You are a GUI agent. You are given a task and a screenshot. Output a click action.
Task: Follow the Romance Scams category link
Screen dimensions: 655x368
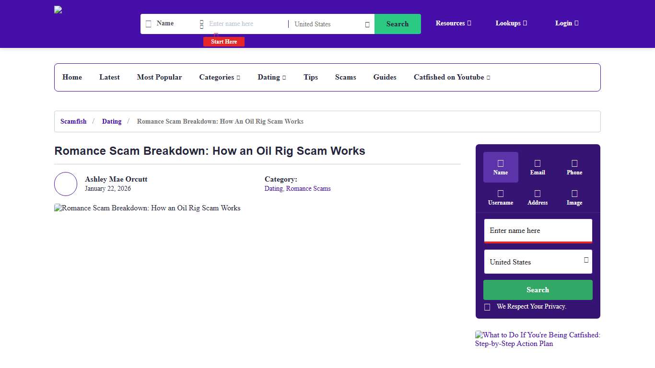[308, 188]
